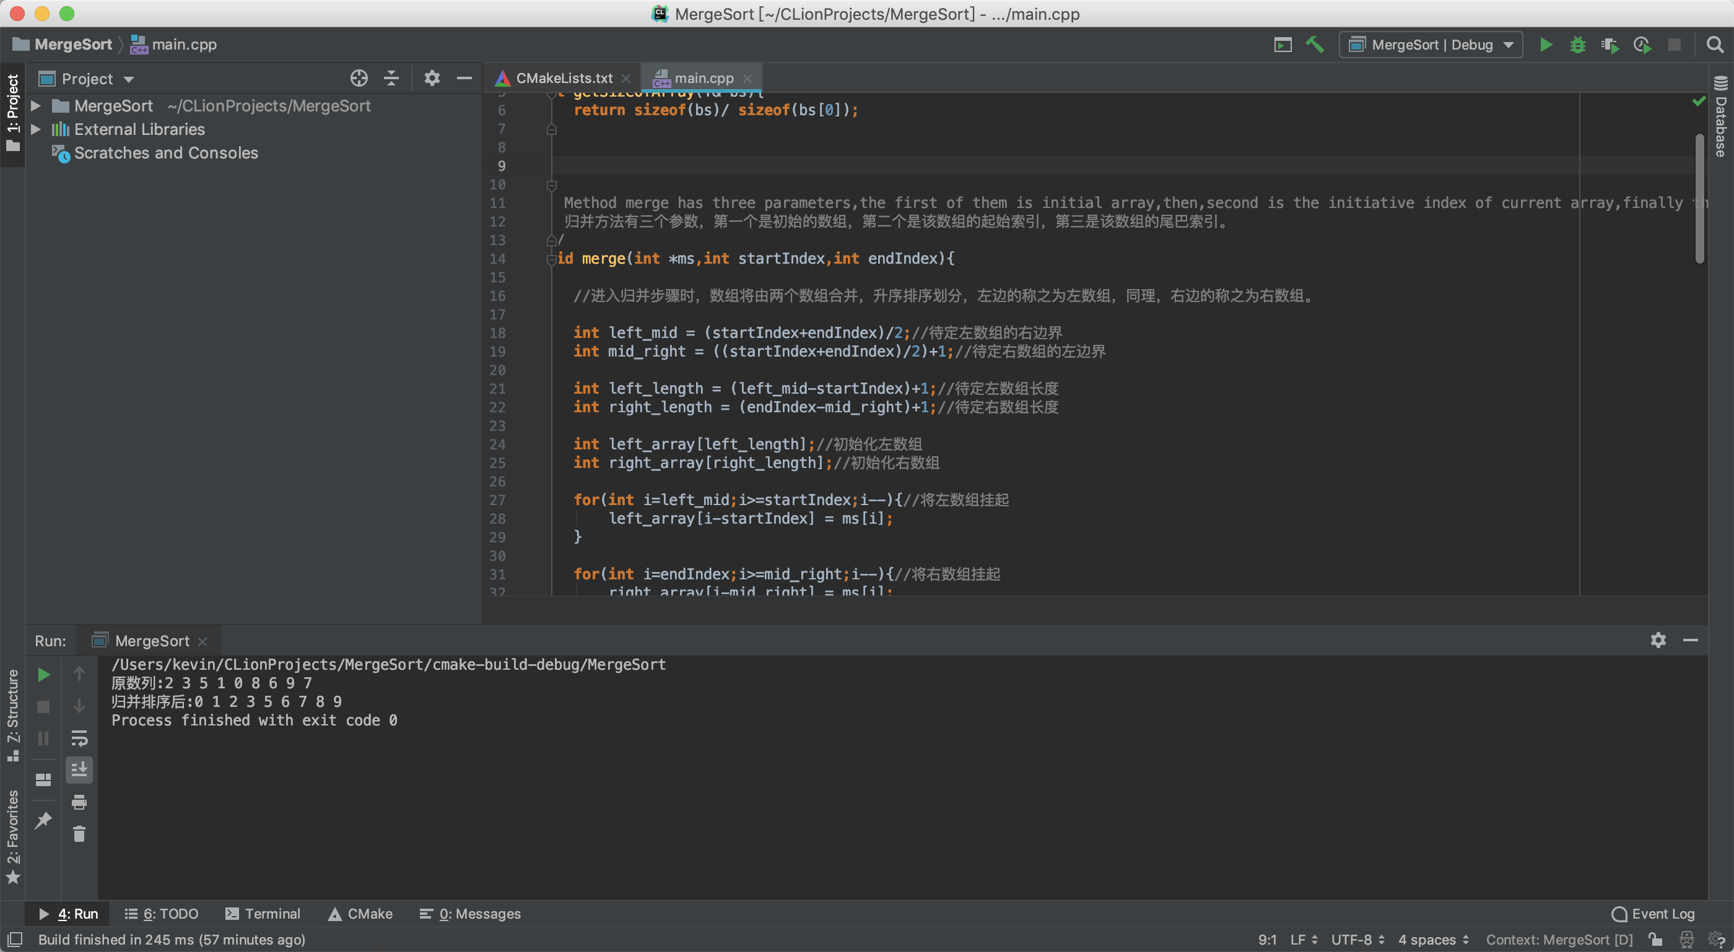The height and width of the screenshot is (952, 1734).
Task: Open the CMake tool window
Action: (x=360, y=914)
